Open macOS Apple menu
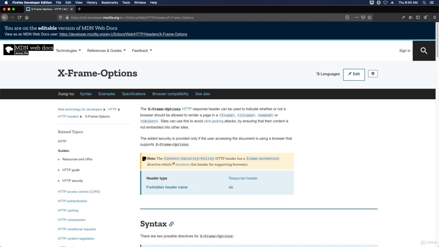This screenshot has width=439, height=247. 6,2
